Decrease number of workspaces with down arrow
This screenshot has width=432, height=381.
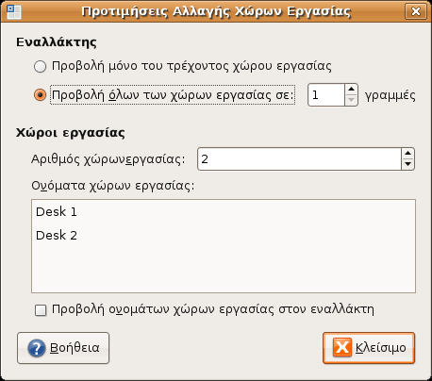pyautogui.click(x=407, y=164)
